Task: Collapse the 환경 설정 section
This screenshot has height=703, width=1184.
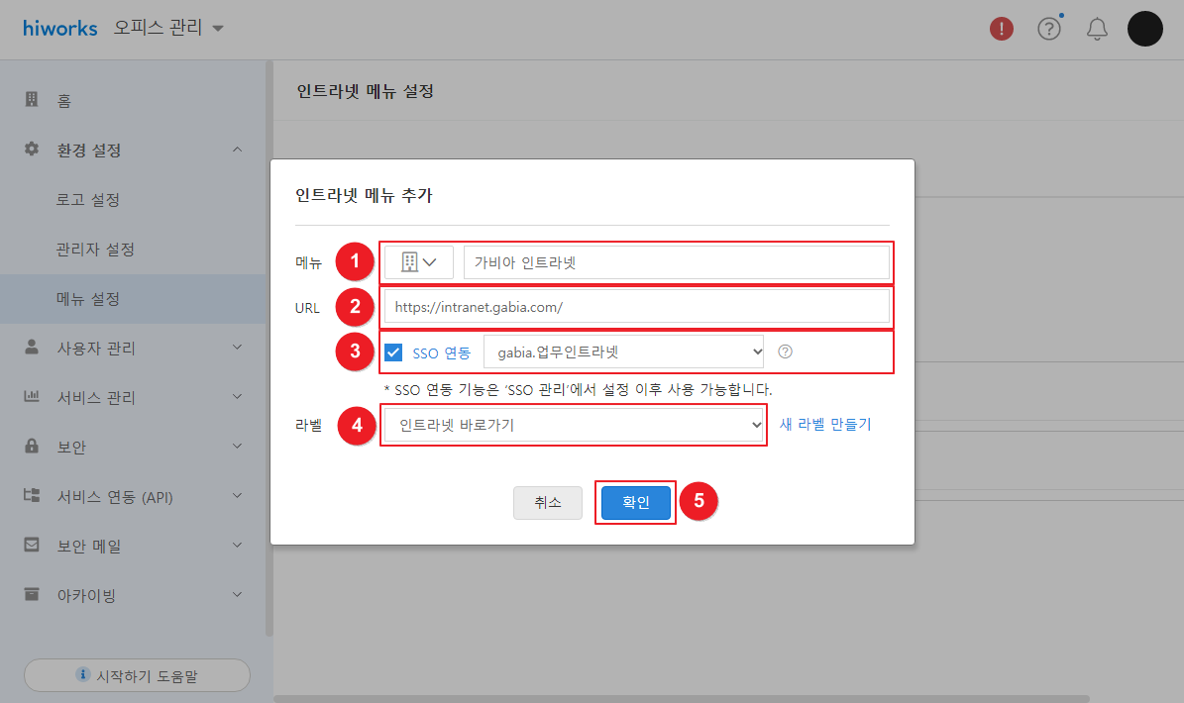Action: (237, 150)
